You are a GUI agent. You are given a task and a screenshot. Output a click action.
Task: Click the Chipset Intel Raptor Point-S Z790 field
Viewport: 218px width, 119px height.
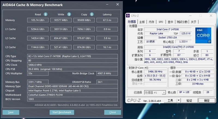[x=72, y=90]
